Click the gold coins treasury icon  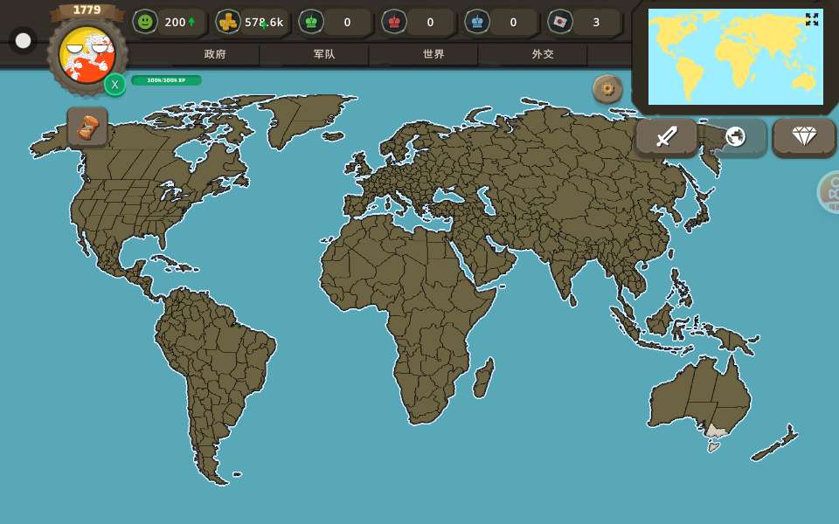pyautogui.click(x=228, y=22)
